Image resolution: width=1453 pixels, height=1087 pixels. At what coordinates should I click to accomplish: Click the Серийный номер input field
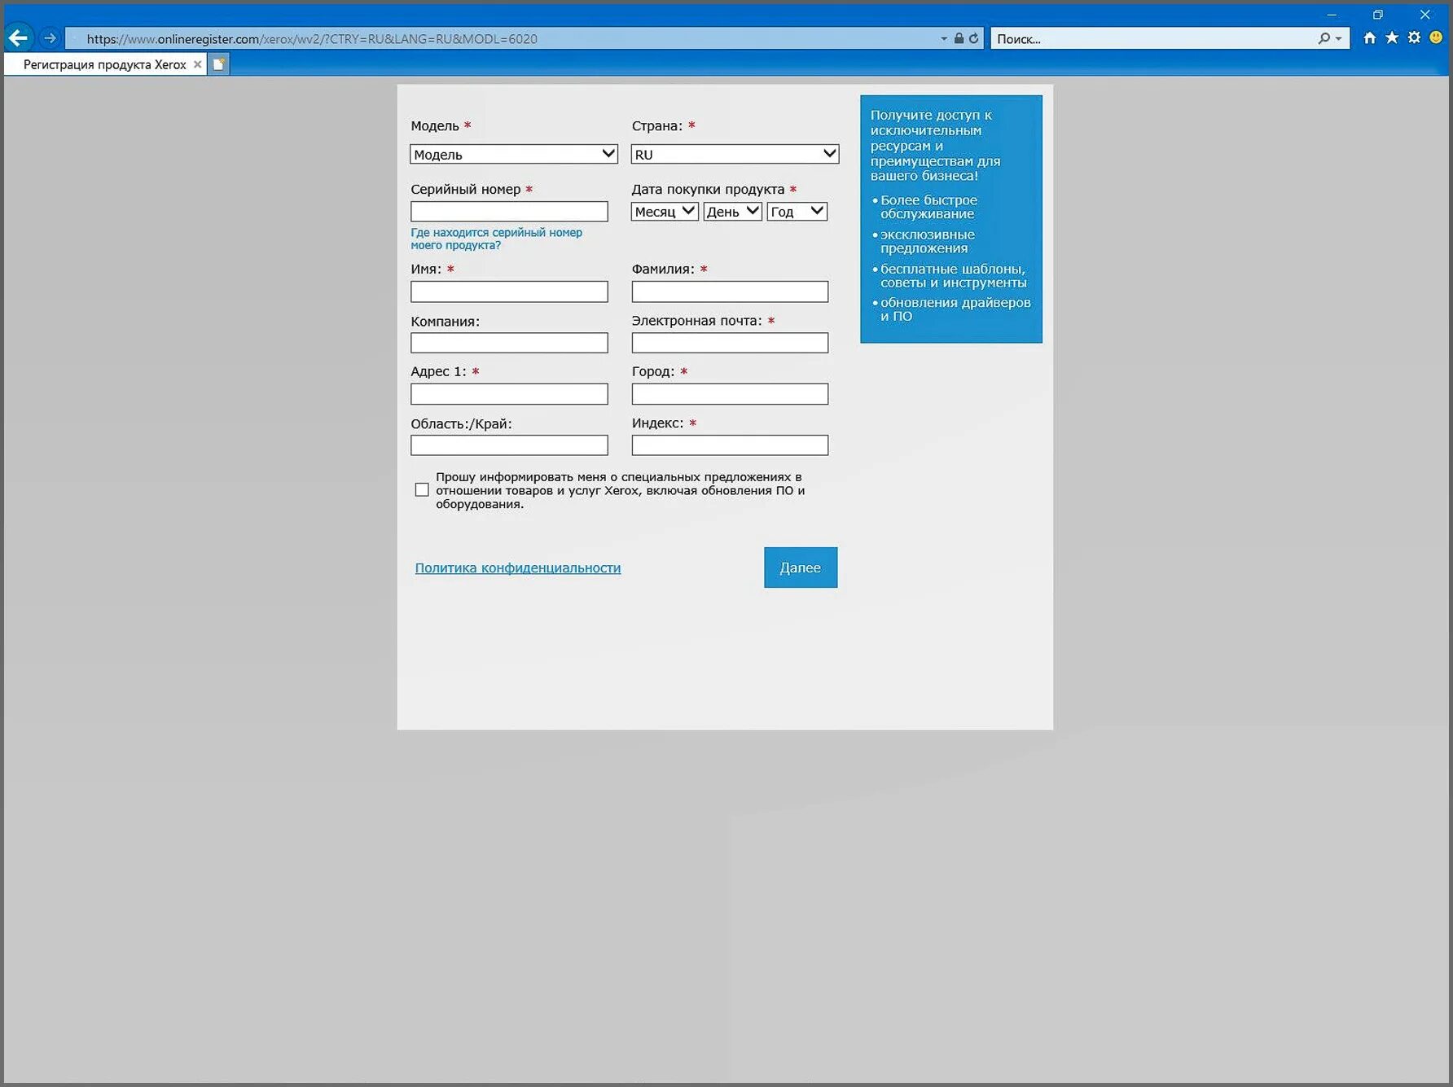pos(509,212)
